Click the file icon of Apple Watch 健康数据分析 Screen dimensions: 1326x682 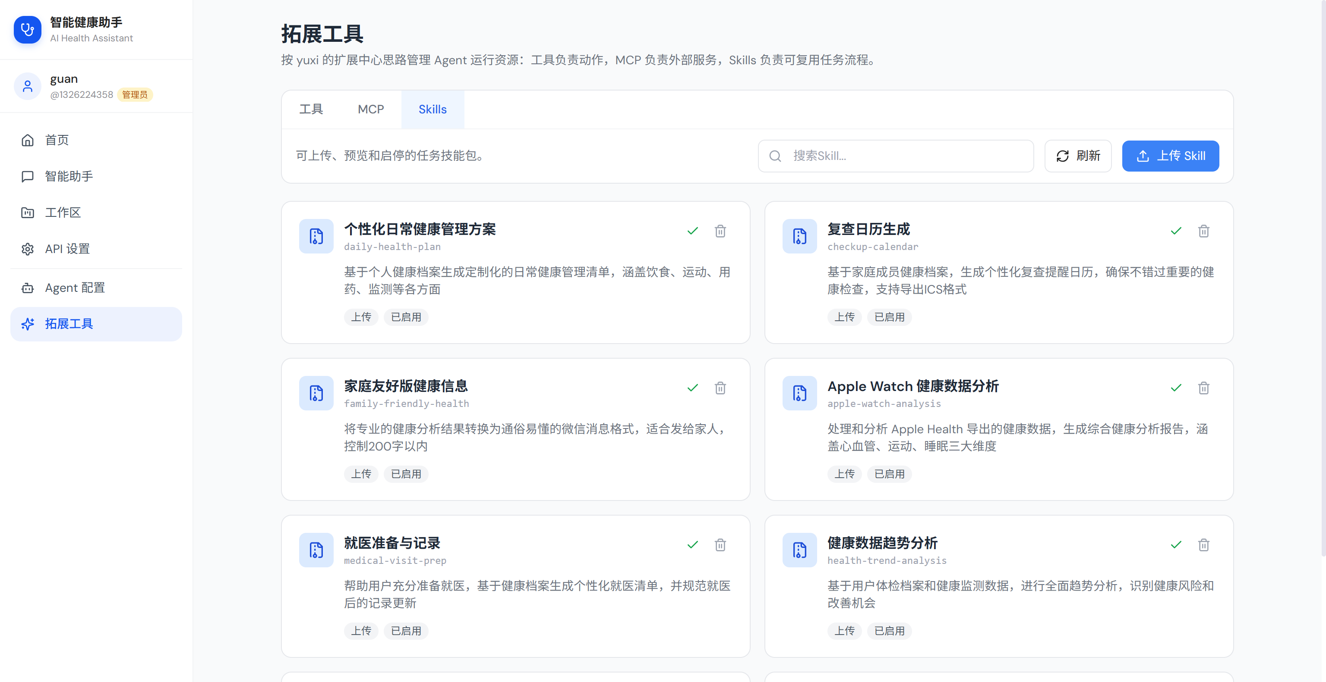799,393
